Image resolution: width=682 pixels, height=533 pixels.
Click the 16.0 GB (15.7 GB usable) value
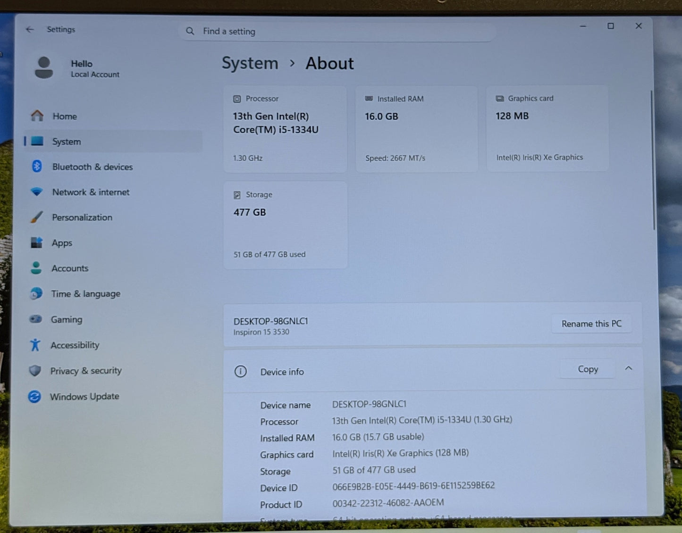(378, 437)
